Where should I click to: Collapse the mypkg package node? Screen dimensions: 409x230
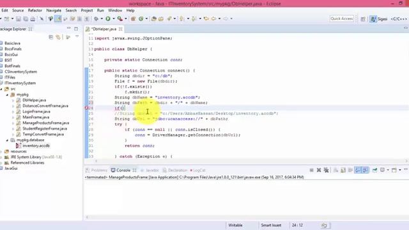(7, 95)
